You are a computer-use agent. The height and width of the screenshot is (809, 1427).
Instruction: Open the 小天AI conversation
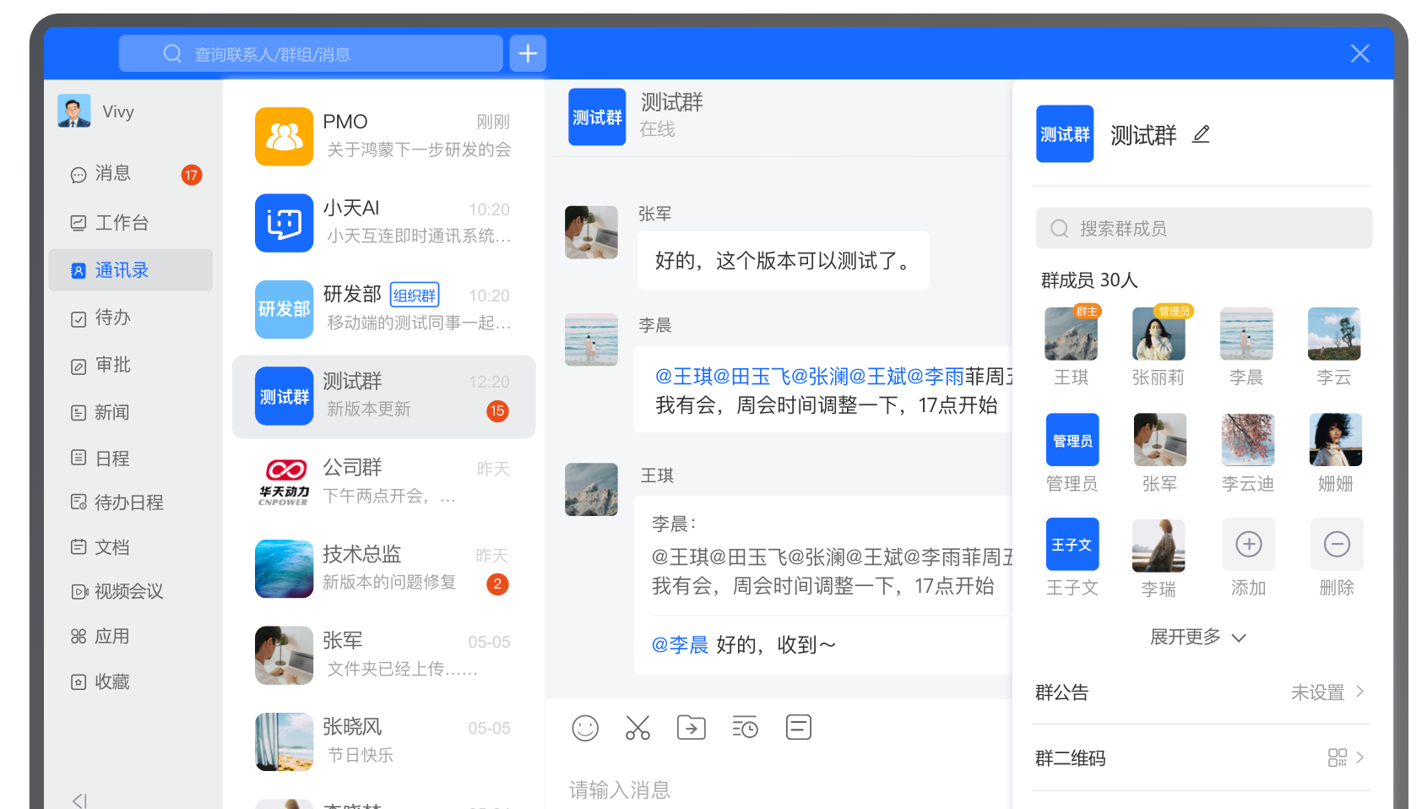[384, 222]
